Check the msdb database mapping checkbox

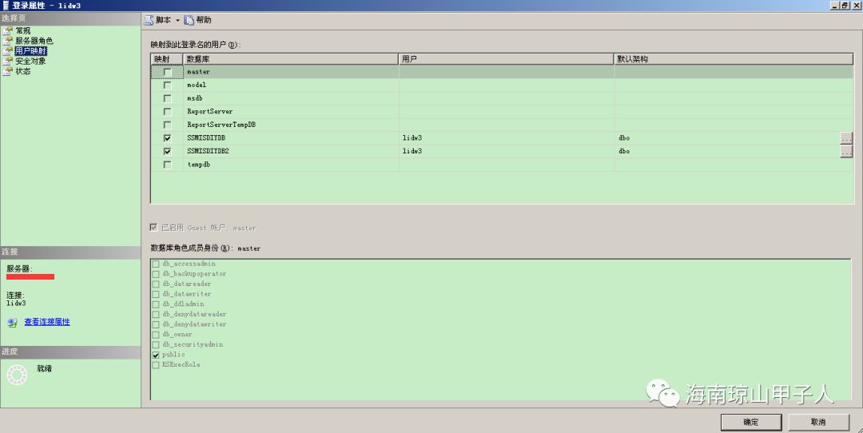[x=167, y=98]
